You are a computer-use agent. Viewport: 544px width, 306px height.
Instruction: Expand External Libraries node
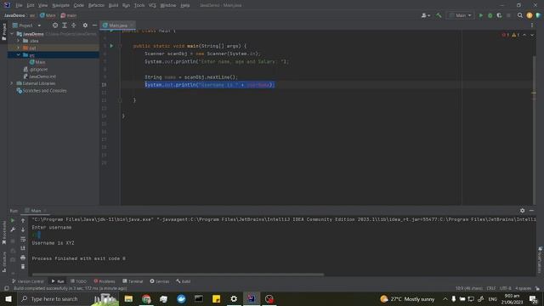pos(12,83)
